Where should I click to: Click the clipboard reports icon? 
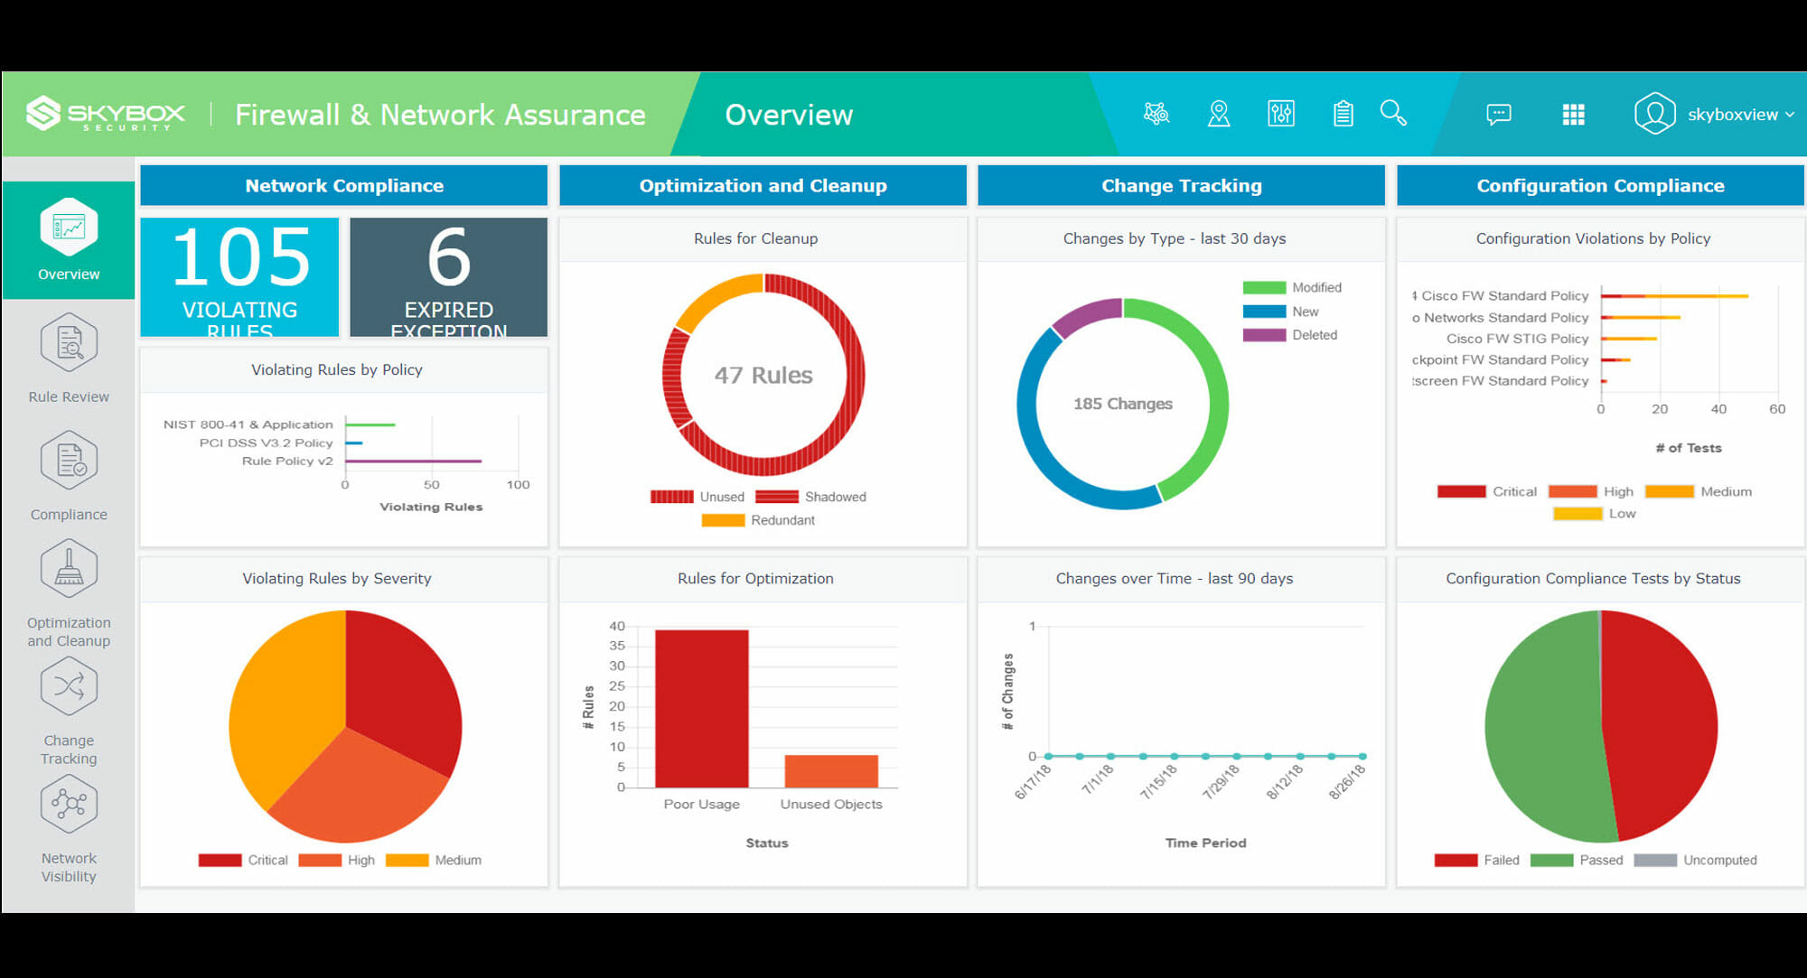tap(1343, 113)
